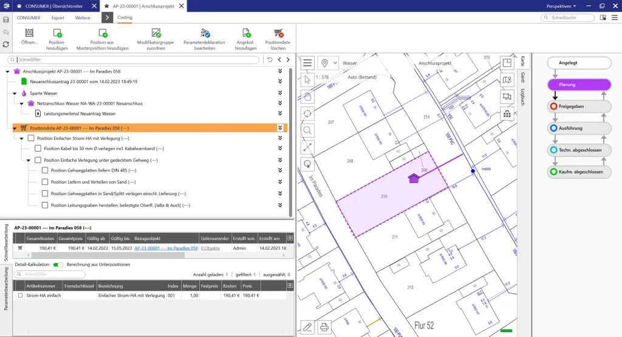The width and height of the screenshot is (622, 337).
Task: Activate the magnifier zoom tool on map
Action: point(308,130)
